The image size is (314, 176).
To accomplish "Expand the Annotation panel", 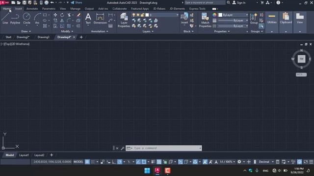I will point(100,31).
